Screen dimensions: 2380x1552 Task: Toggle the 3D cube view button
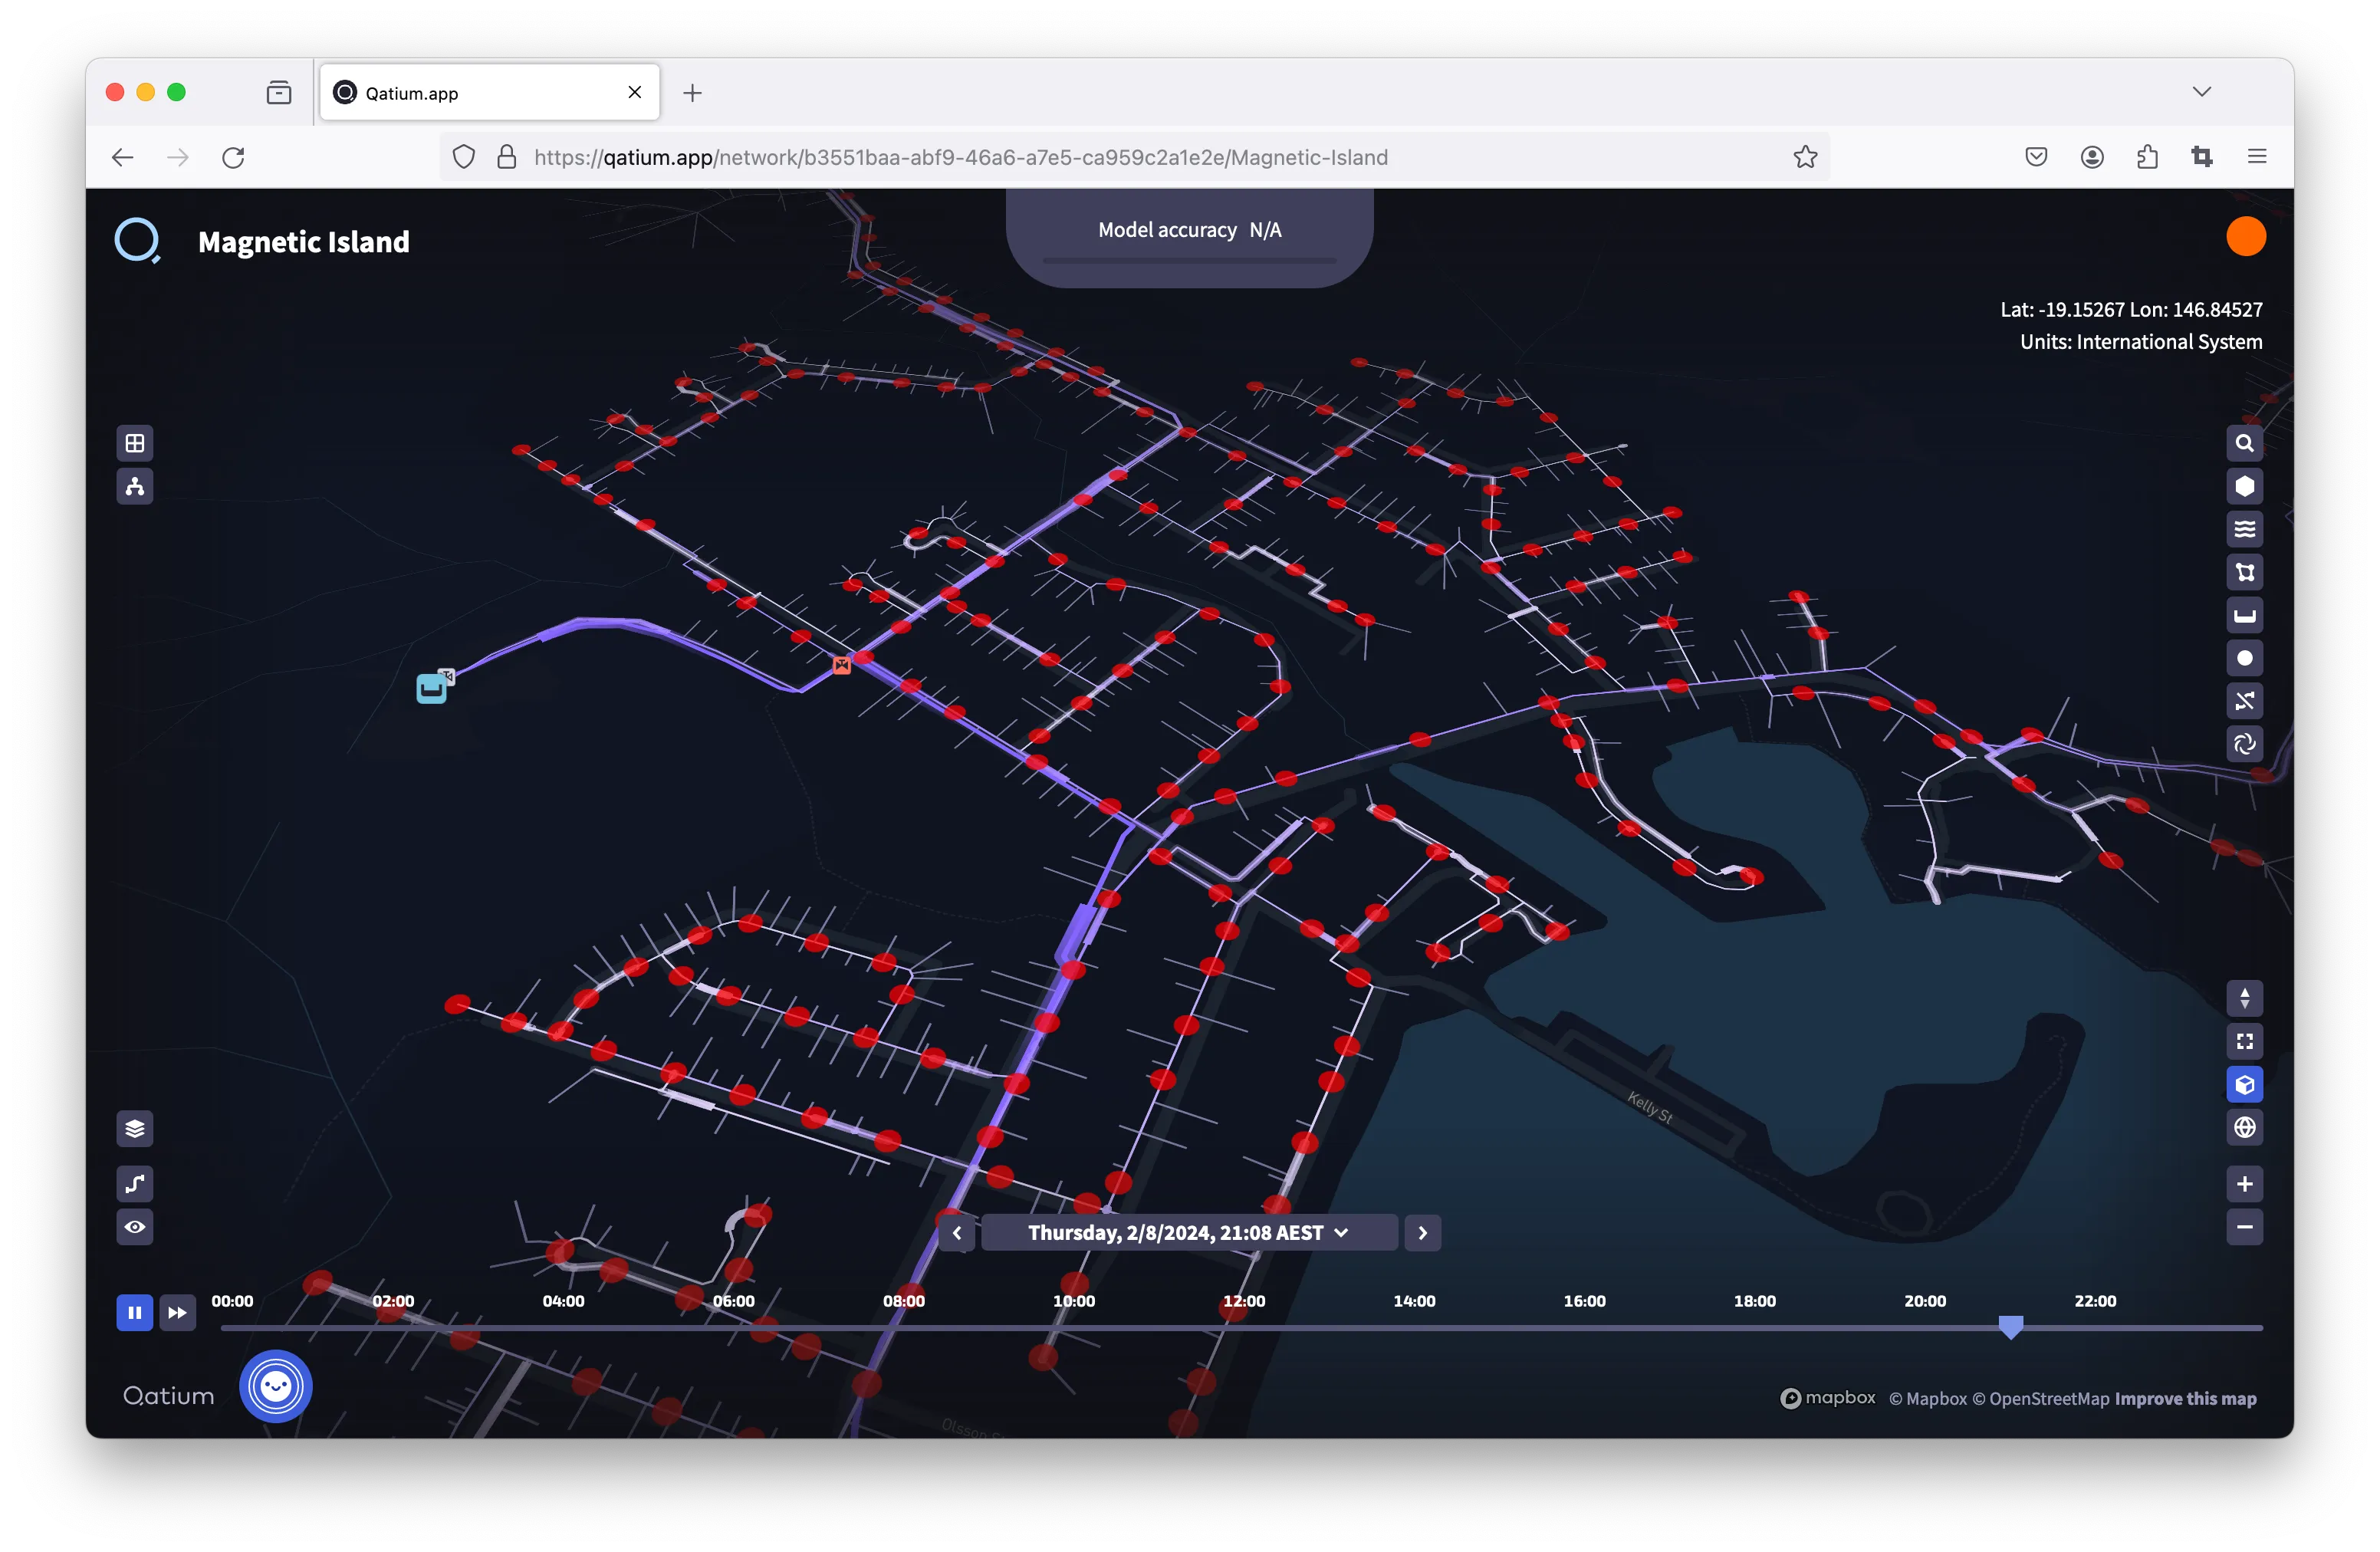2244,1085
